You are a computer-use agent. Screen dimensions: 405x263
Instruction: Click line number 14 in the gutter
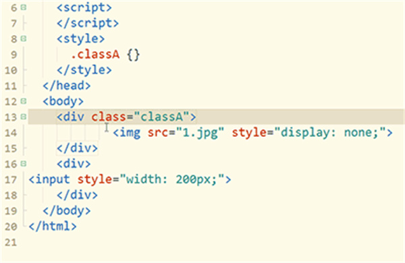(11, 133)
